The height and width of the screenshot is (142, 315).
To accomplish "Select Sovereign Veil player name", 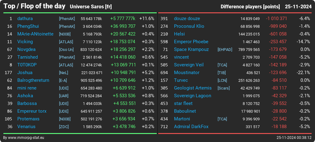I will point(189,65).
